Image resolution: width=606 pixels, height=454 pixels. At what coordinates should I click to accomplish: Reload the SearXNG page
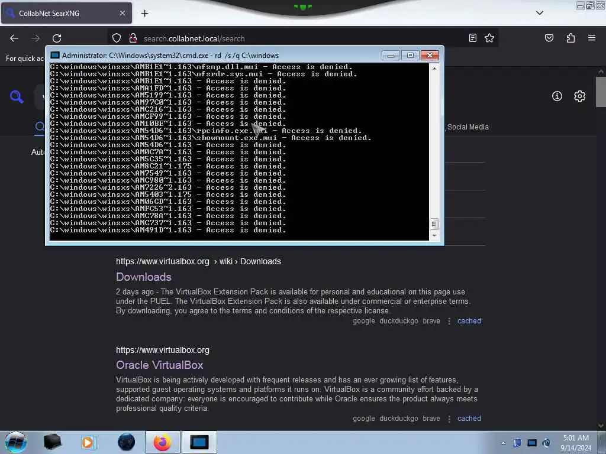coord(57,38)
